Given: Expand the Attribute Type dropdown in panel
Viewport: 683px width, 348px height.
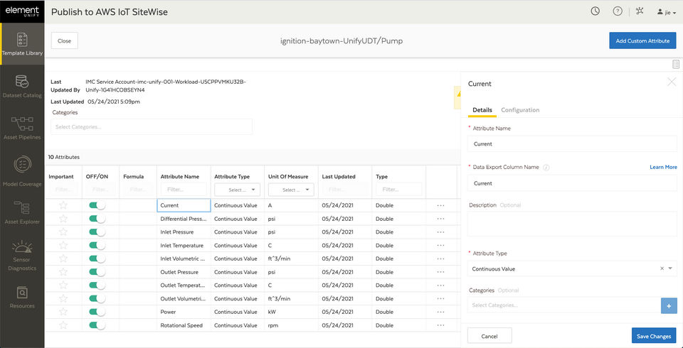Looking at the screenshot, I should (x=670, y=268).
